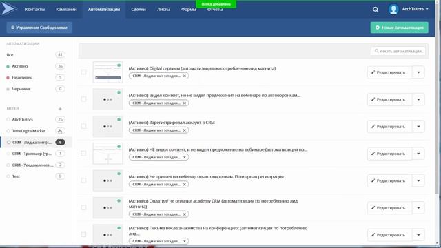The image size is (441, 248).
Task: Edit the Оплатил/ не оплатил academy automation
Action: pyautogui.click(x=389, y=208)
